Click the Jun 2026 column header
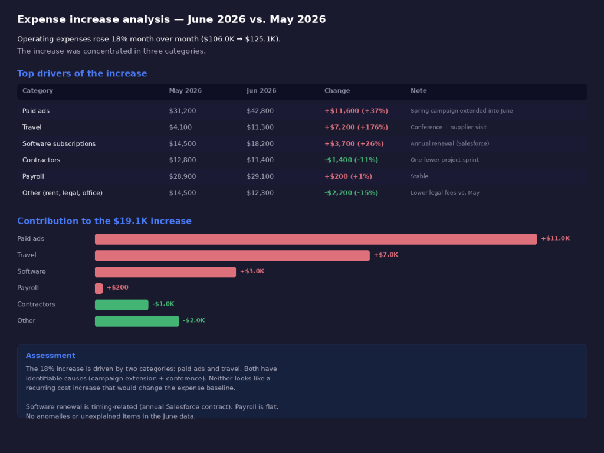The width and height of the screenshot is (604, 453). point(261,91)
